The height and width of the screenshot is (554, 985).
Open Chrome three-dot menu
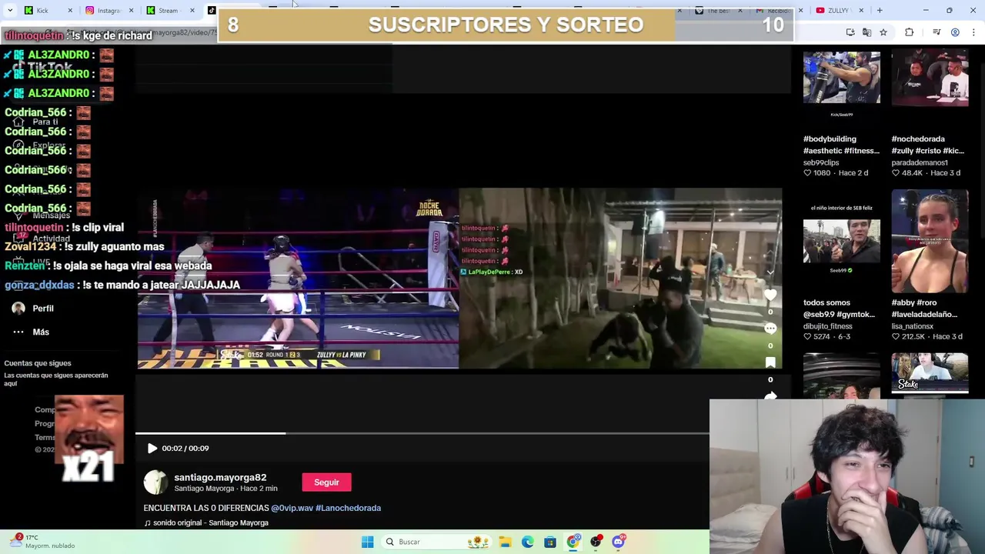[973, 32]
